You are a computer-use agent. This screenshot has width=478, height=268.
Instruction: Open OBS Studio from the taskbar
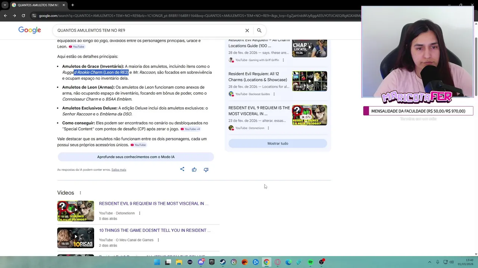[x=322, y=262]
